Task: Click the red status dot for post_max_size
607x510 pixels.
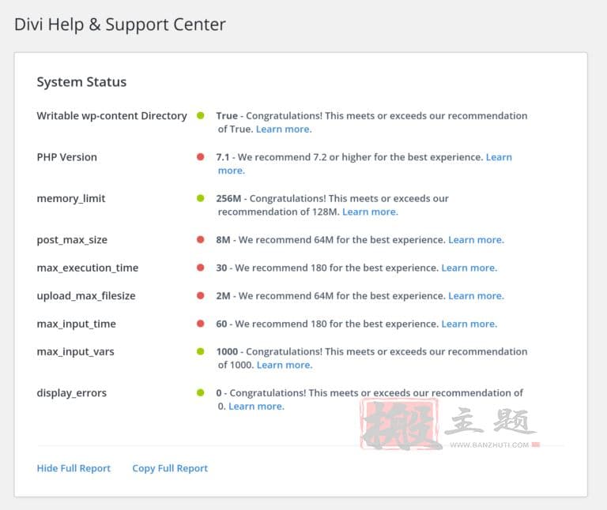Action: coord(200,239)
